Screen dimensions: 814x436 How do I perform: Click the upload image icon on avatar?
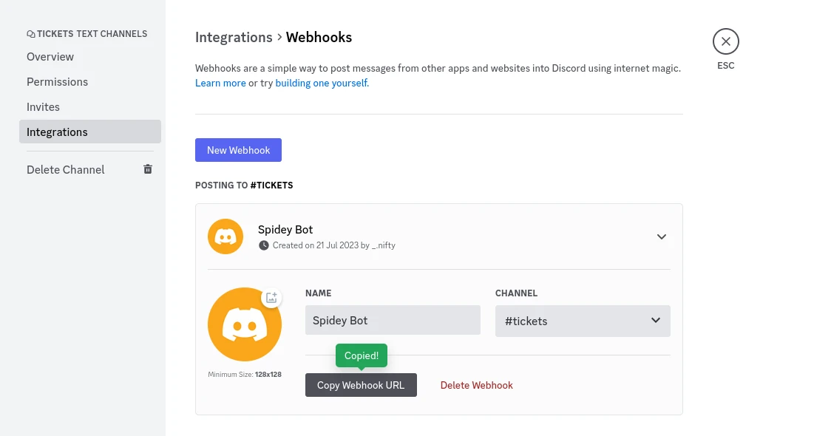coord(271,297)
